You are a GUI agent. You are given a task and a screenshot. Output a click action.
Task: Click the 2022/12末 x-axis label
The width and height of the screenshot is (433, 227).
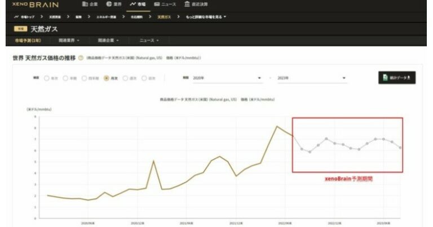click(335, 223)
